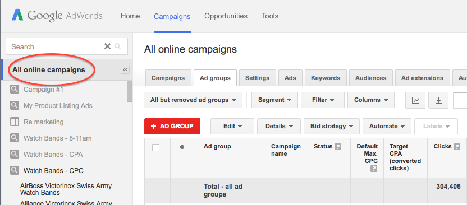Click the status dot column header
Screen dimensions: 467x205
(182, 147)
